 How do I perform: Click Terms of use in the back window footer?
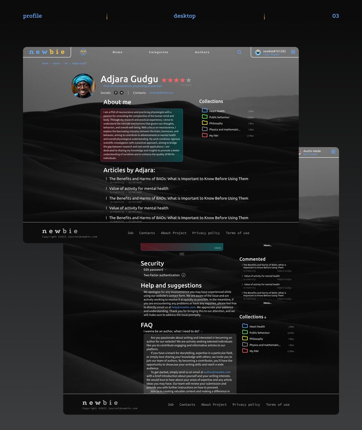point(278,404)
